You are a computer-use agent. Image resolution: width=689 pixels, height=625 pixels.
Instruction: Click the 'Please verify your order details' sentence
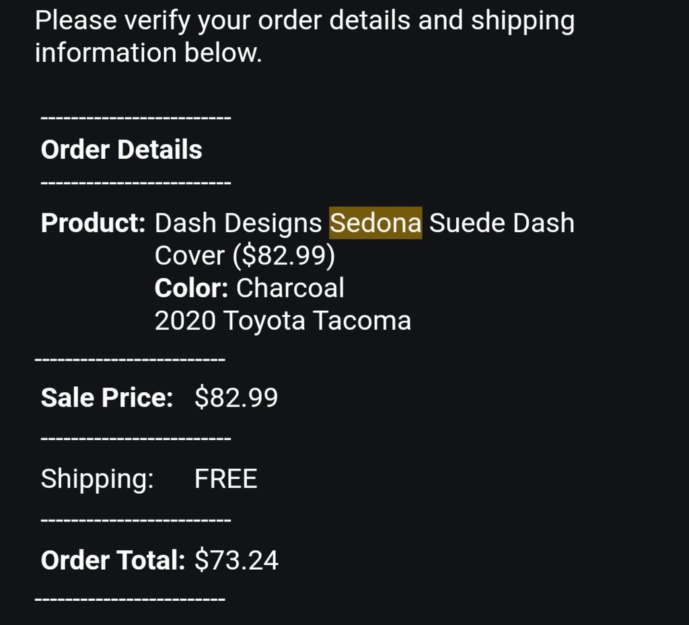point(305,21)
